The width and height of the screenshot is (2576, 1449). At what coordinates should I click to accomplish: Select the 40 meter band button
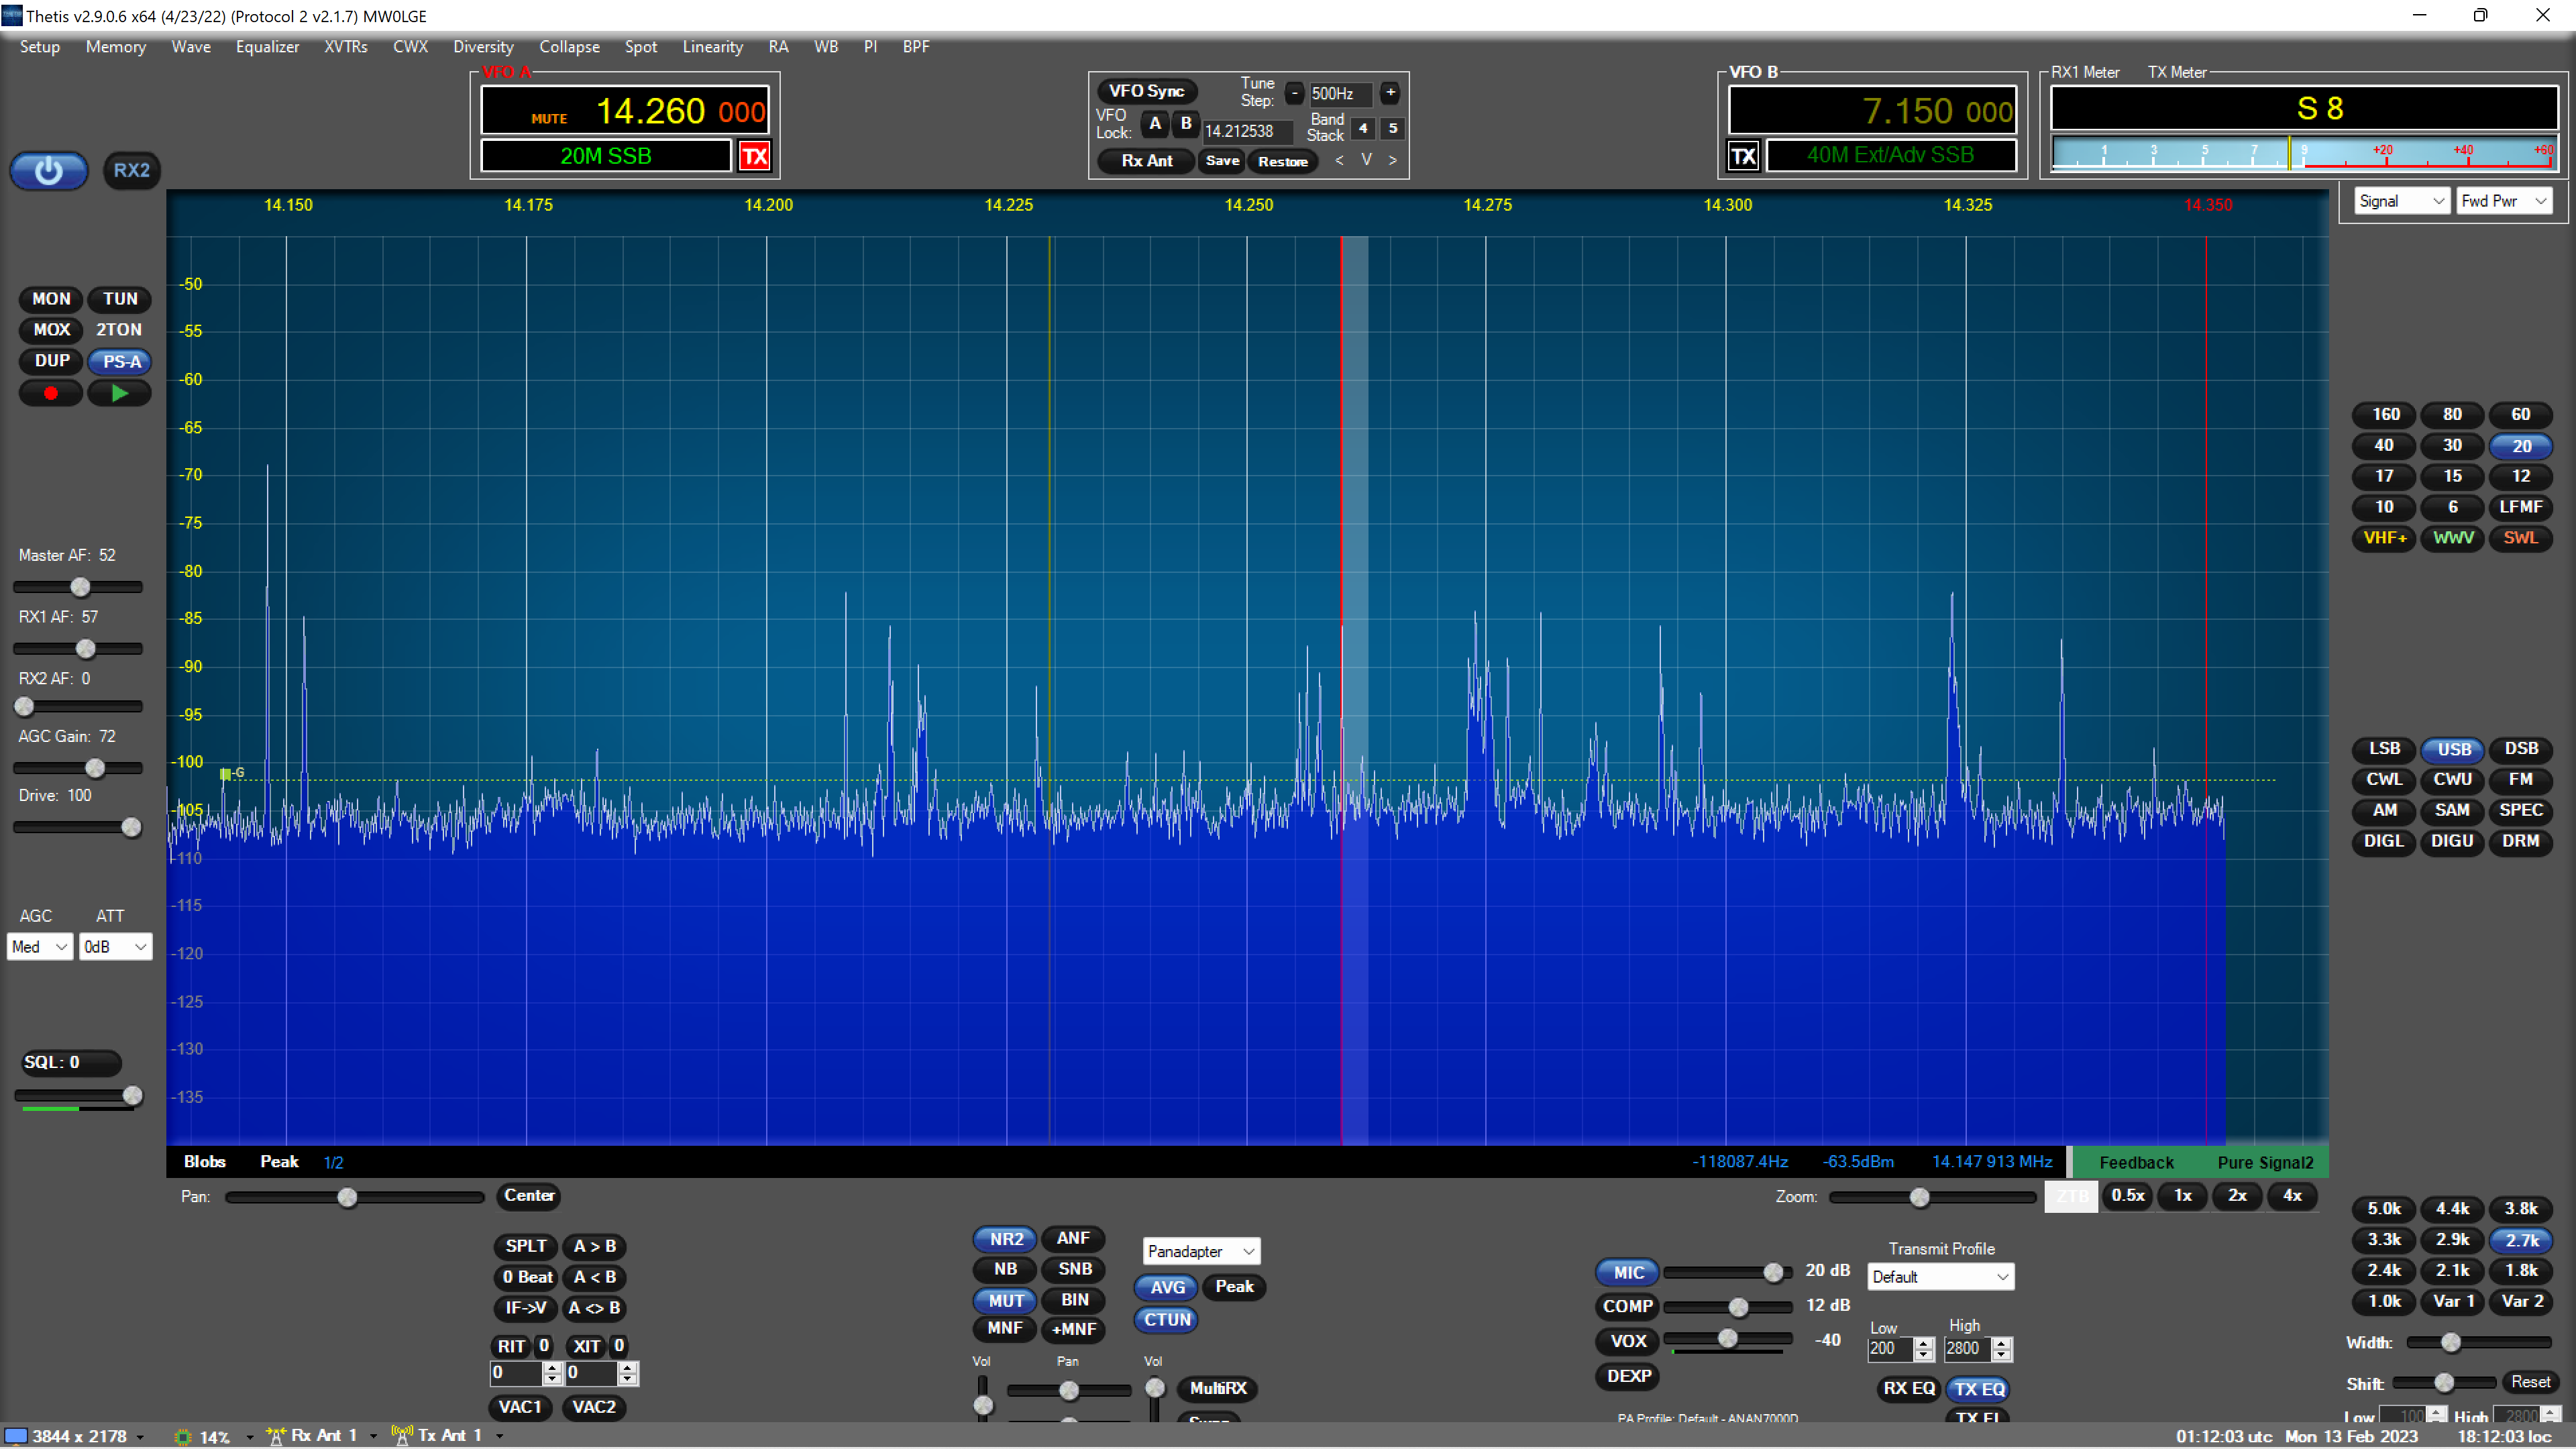(2384, 446)
